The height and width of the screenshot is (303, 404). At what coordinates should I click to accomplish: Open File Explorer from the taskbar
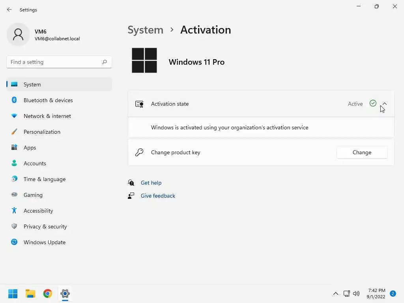pos(30,294)
